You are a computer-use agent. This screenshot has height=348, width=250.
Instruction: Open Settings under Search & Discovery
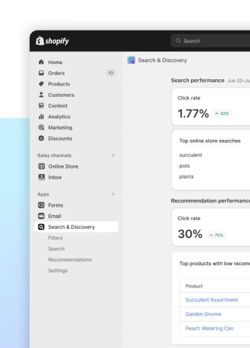pyautogui.click(x=58, y=271)
